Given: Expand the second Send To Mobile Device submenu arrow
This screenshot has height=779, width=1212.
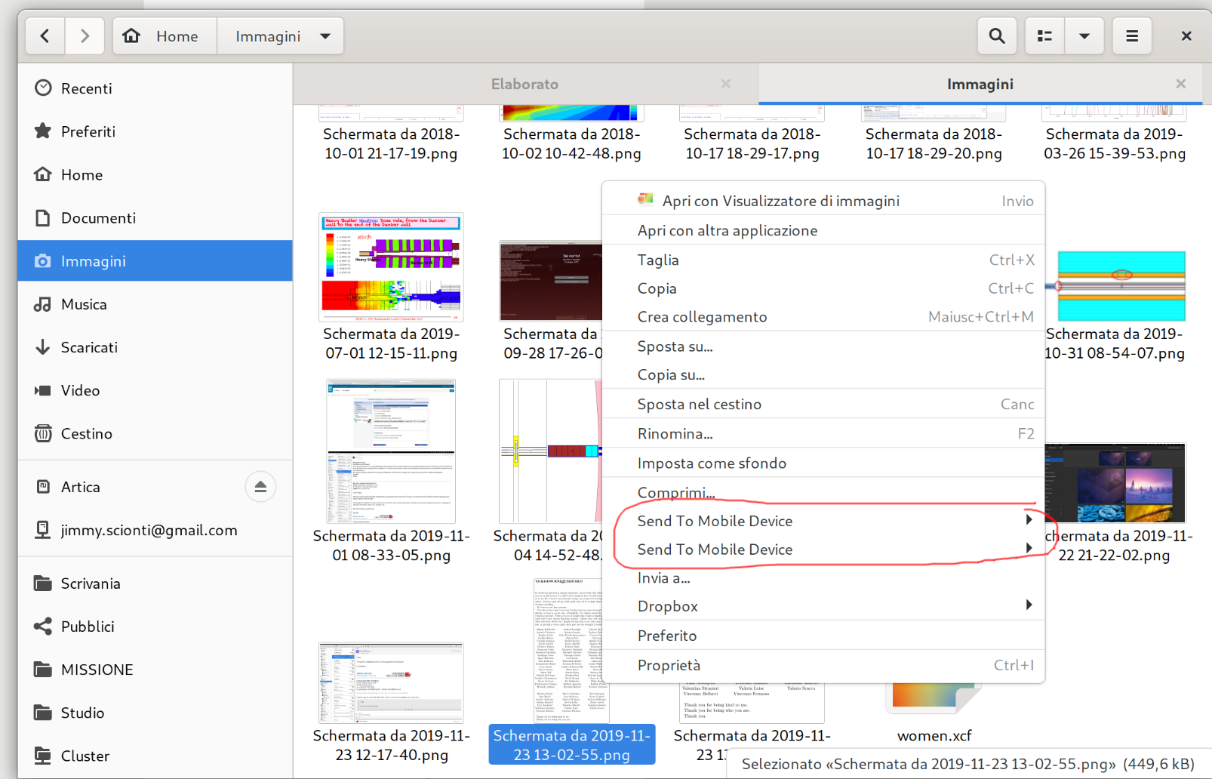Looking at the screenshot, I should pyautogui.click(x=1029, y=548).
